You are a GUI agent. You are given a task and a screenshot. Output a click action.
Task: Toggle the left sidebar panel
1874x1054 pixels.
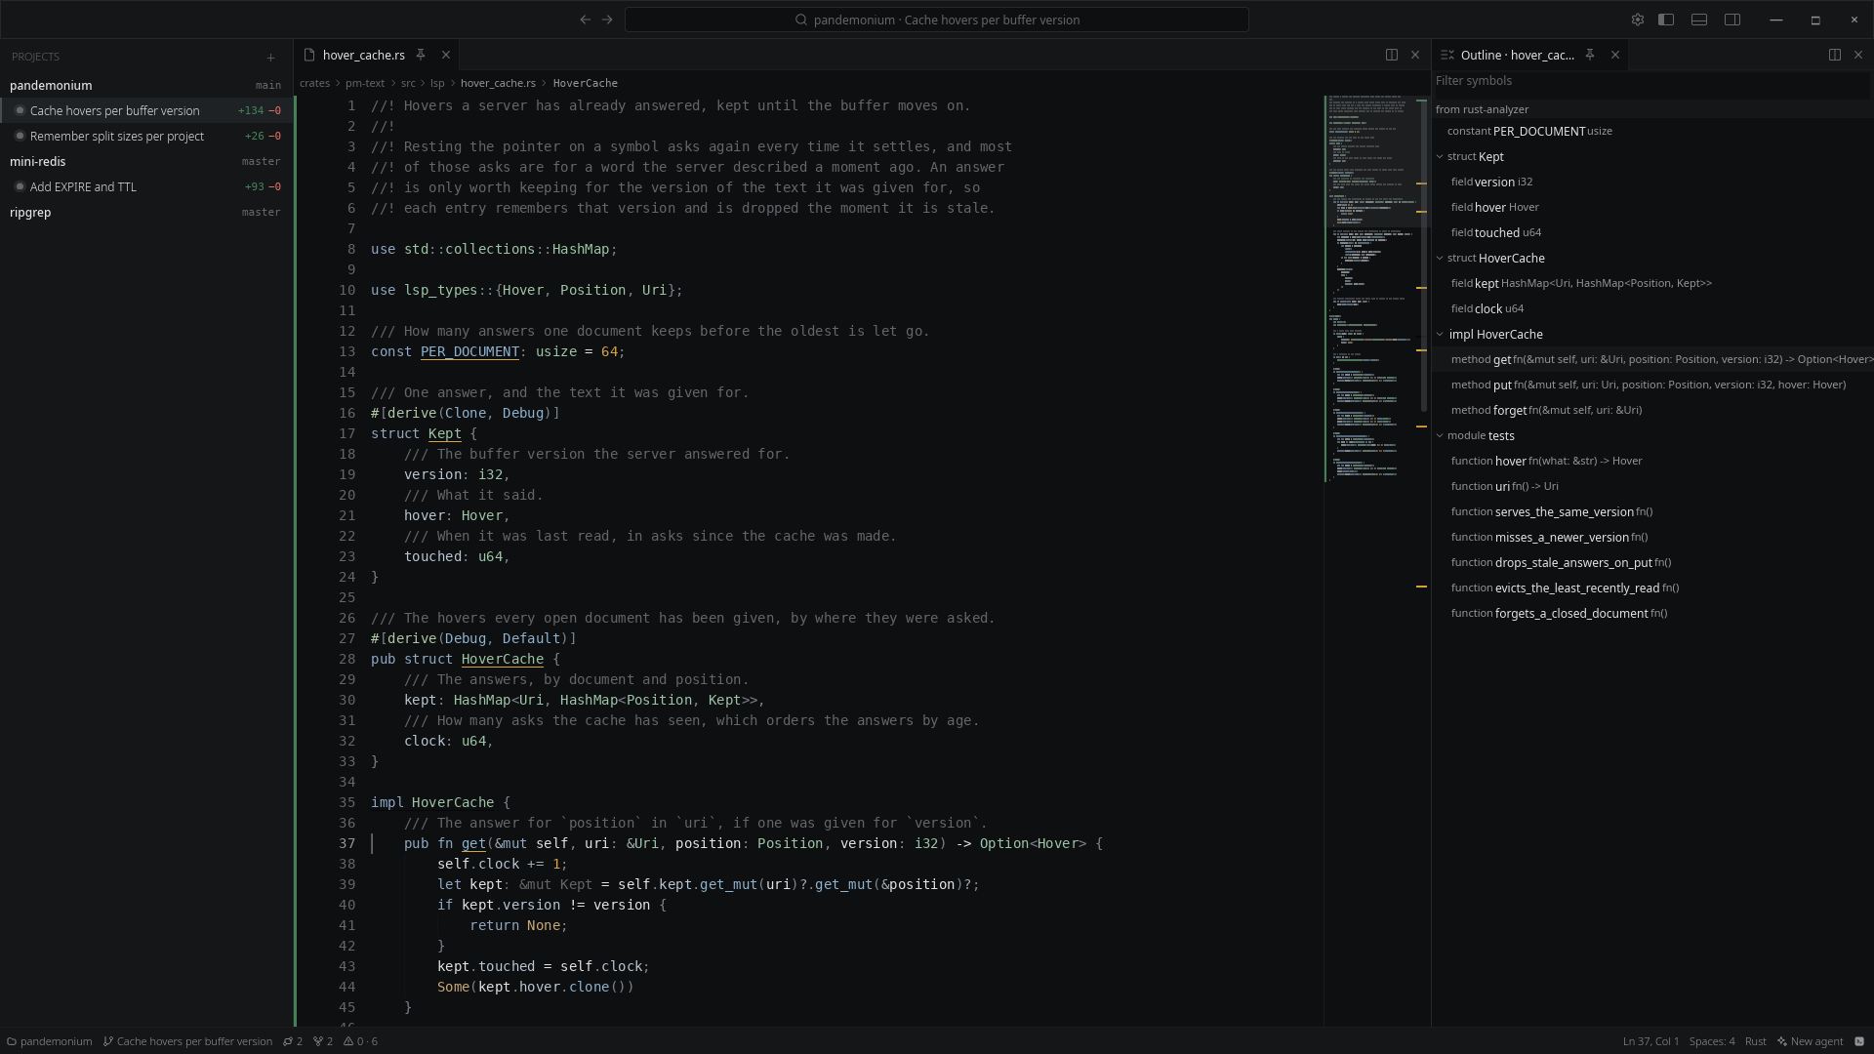[1666, 20]
